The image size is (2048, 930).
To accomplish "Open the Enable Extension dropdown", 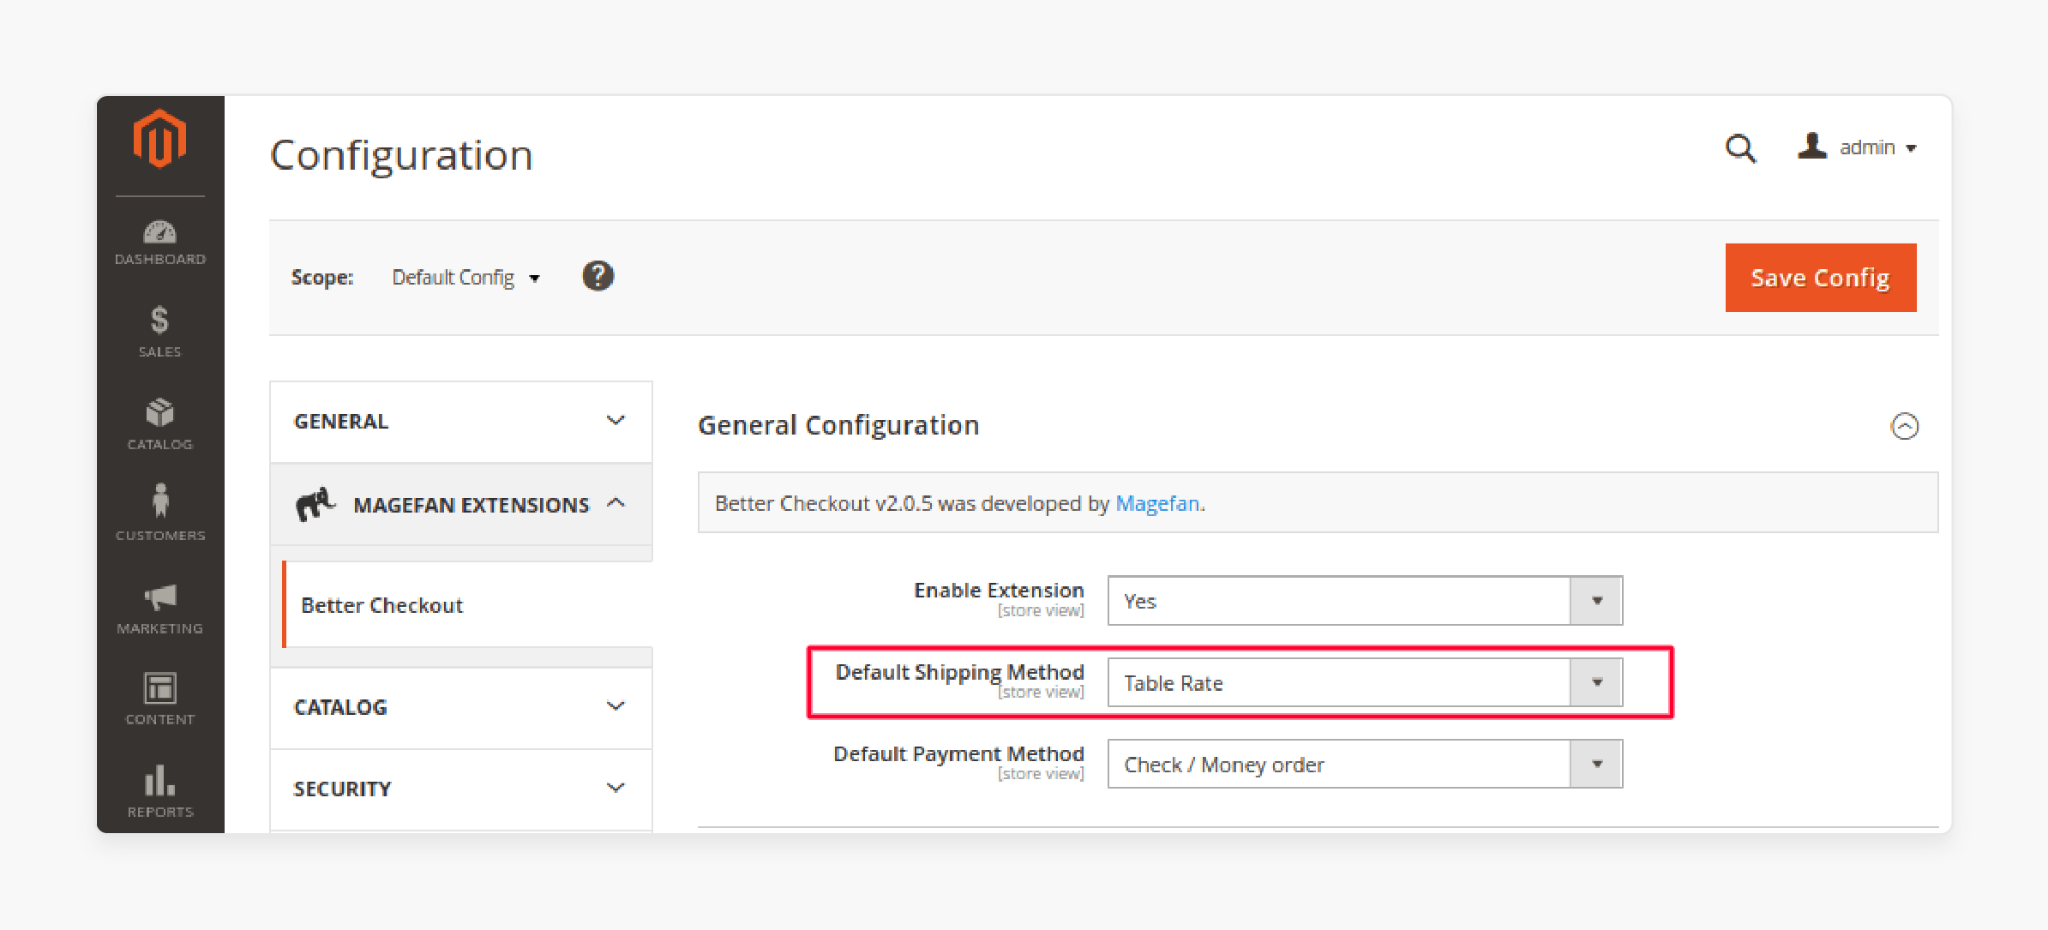I will pos(1365,601).
